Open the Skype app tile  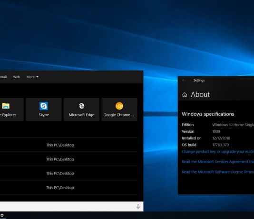pyautogui.click(x=44, y=109)
